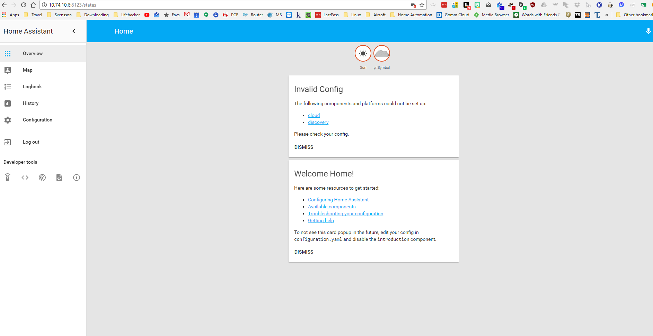Activate the microphone icon in the header
Image resolution: width=653 pixels, height=336 pixels.
coord(647,31)
